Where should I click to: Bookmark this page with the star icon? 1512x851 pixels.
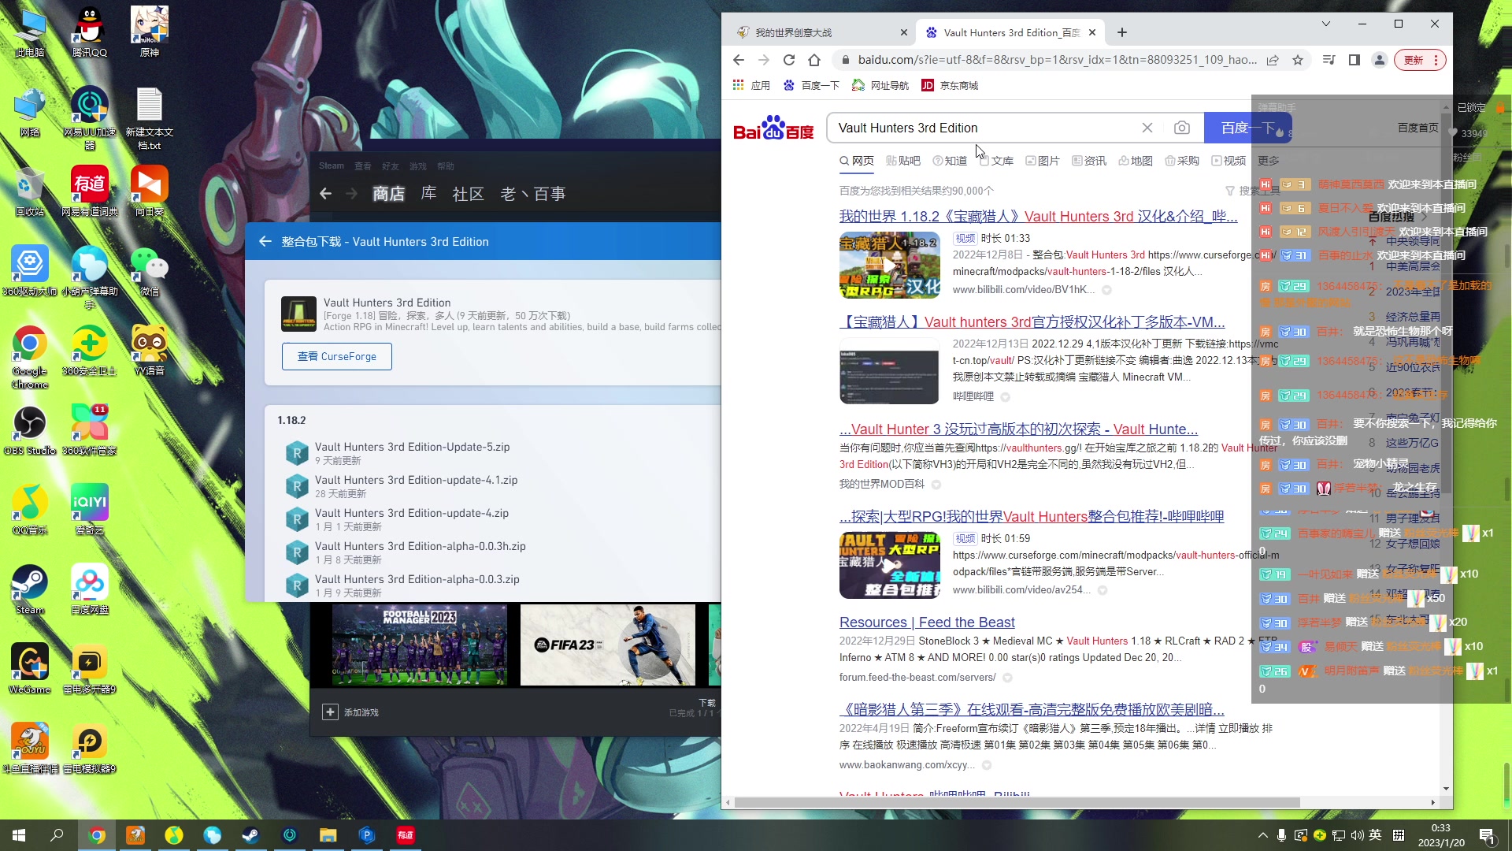point(1298,60)
